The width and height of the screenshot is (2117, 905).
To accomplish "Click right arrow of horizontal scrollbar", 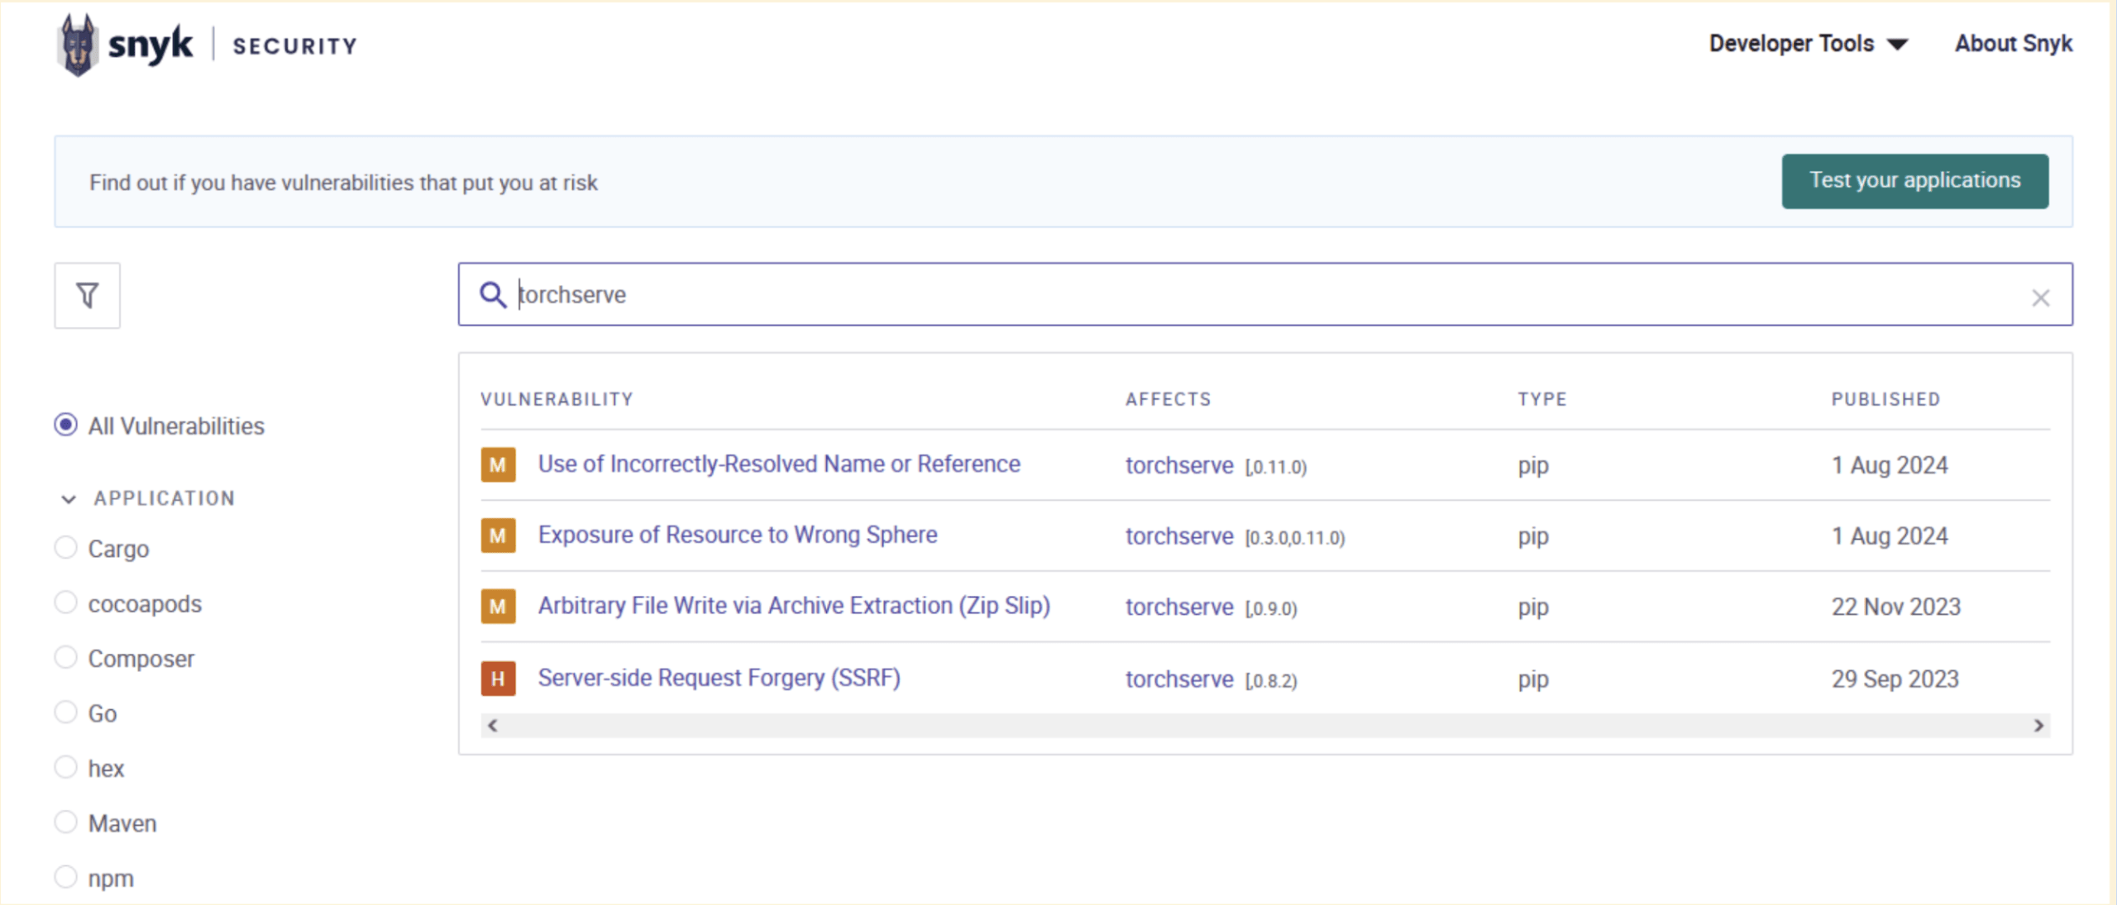I will coord(2038,726).
